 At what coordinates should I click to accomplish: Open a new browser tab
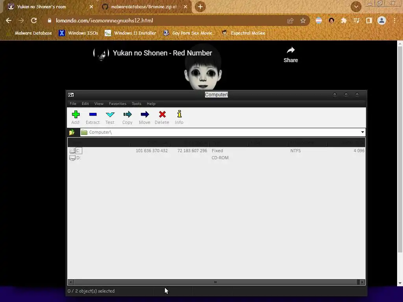(x=200, y=7)
